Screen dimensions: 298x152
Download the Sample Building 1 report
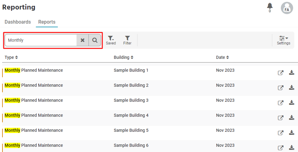[x=292, y=73]
